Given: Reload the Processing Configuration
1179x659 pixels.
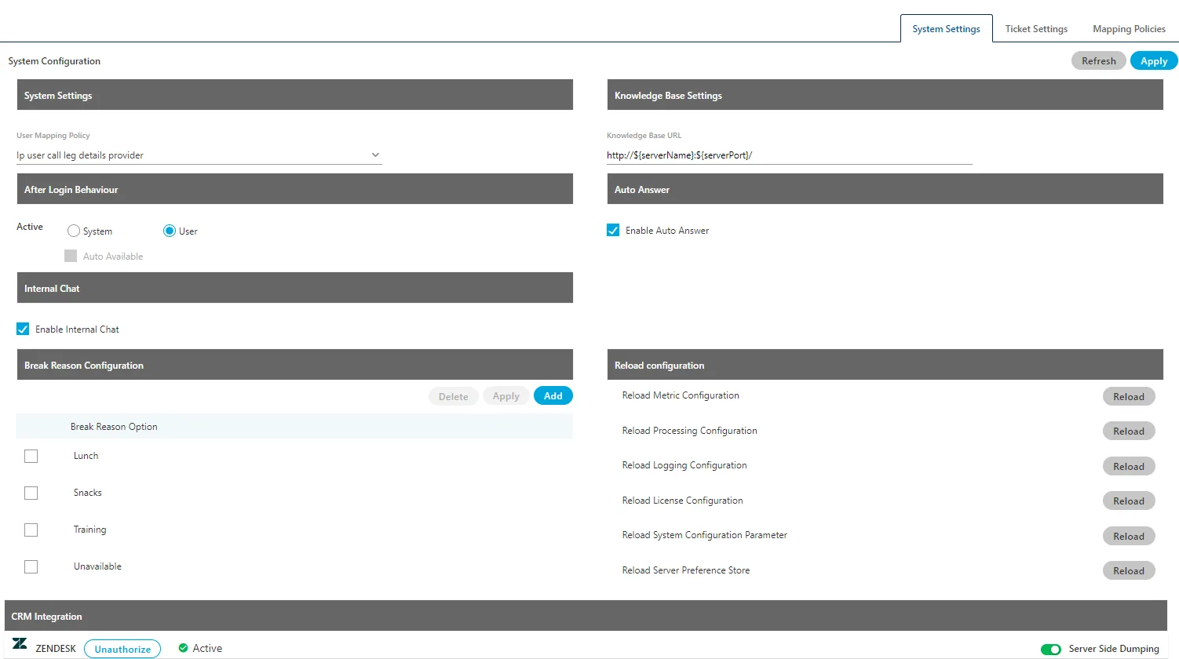Looking at the screenshot, I should [1129, 431].
